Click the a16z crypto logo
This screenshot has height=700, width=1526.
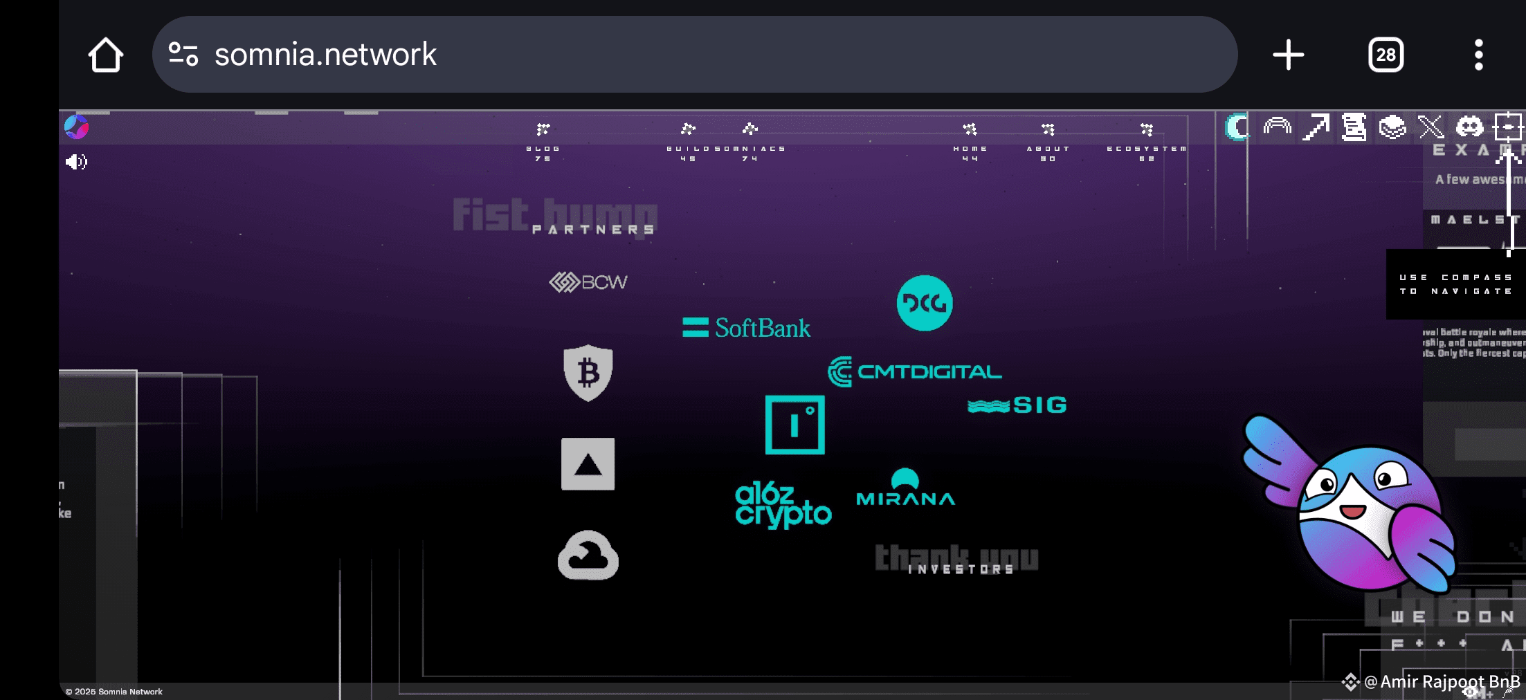[x=783, y=505]
